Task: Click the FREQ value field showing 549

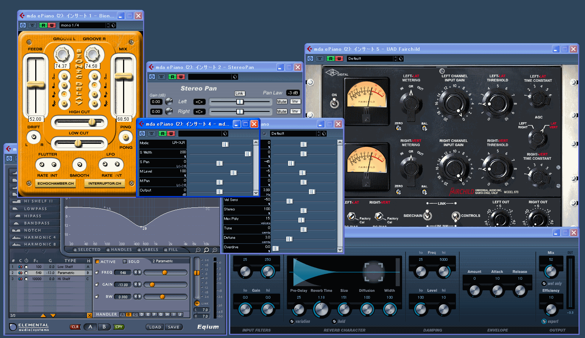Action: [x=123, y=273]
